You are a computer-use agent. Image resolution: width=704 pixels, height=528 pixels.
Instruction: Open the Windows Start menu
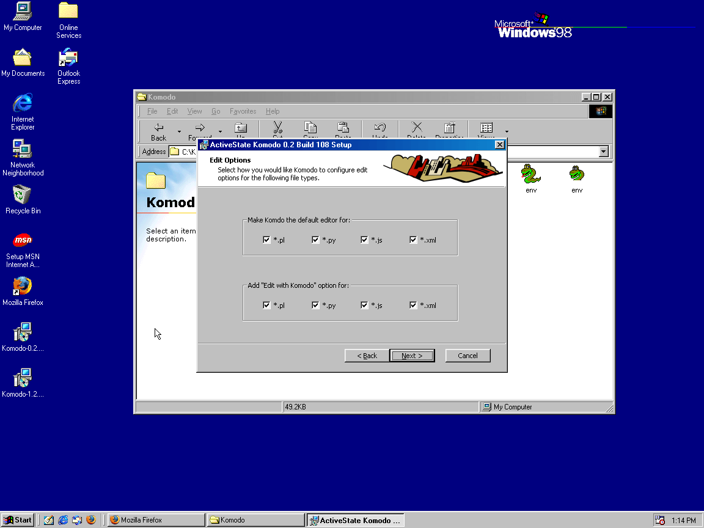[x=18, y=520]
